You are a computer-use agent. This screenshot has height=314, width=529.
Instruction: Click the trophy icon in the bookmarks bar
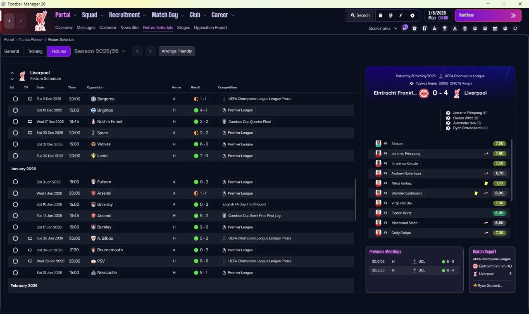click(x=445, y=29)
